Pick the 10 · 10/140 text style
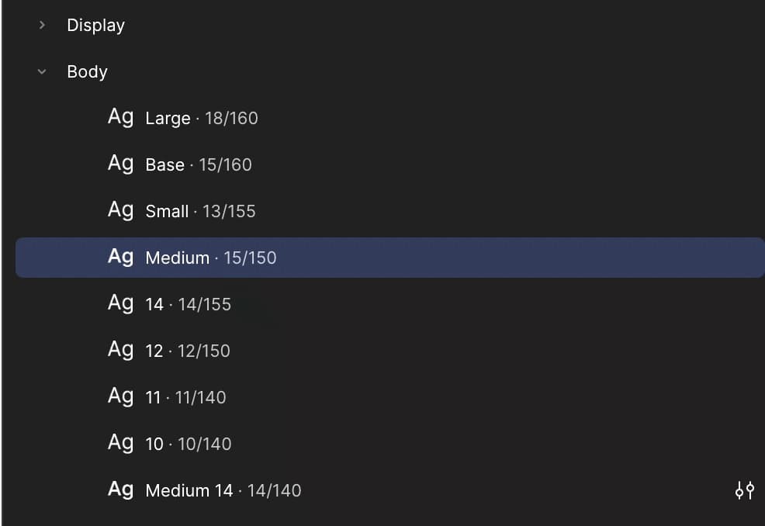Image resolution: width=765 pixels, height=526 pixels. [x=390, y=444]
